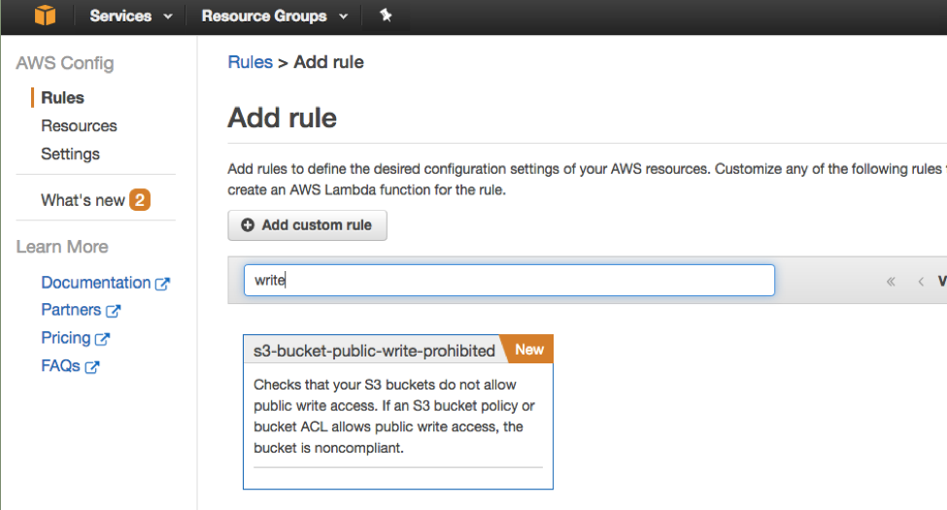Click the external link icon beside Pricing
947x510 pixels.
[102, 339]
